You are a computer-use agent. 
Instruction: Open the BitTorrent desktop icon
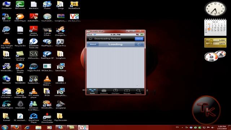(x=20, y=5)
